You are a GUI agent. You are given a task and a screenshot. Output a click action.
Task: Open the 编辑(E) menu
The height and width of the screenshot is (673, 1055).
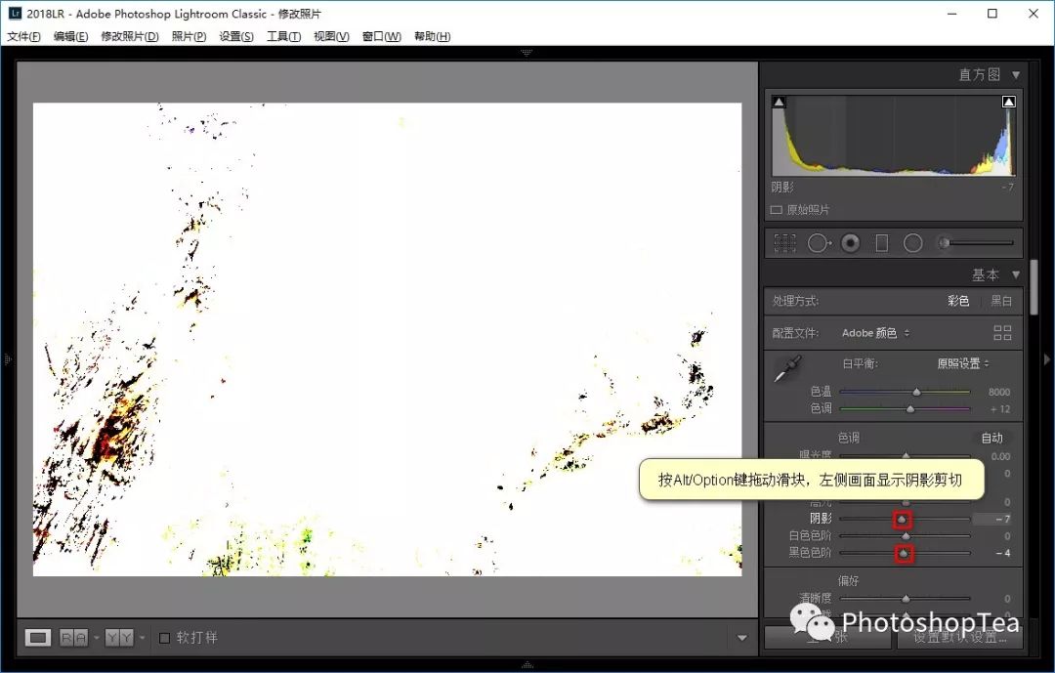[70, 36]
